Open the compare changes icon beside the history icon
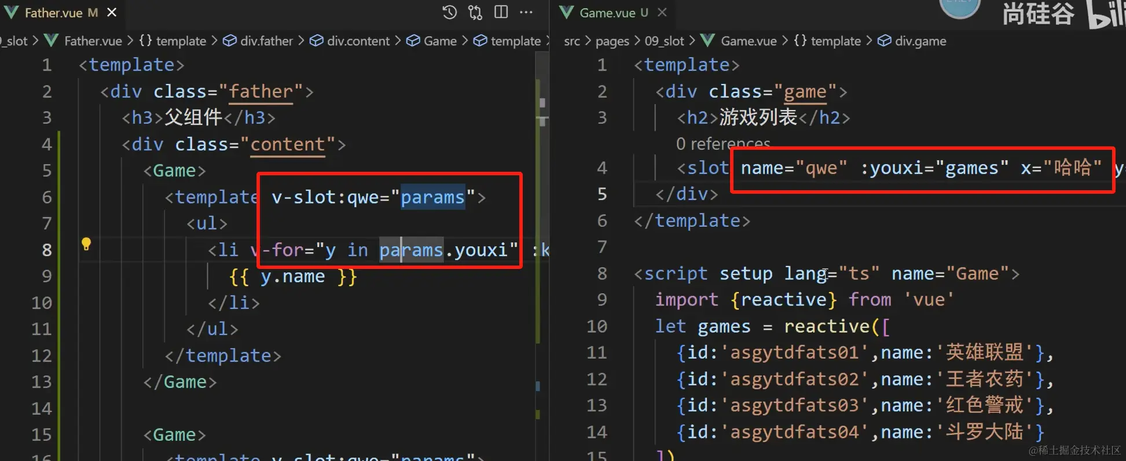The image size is (1126, 461). tap(475, 12)
